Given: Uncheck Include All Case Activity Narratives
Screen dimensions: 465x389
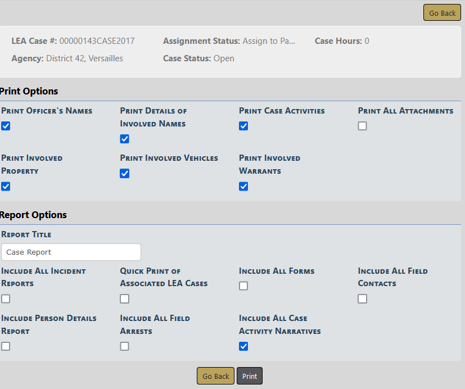Looking at the screenshot, I should click(243, 346).
